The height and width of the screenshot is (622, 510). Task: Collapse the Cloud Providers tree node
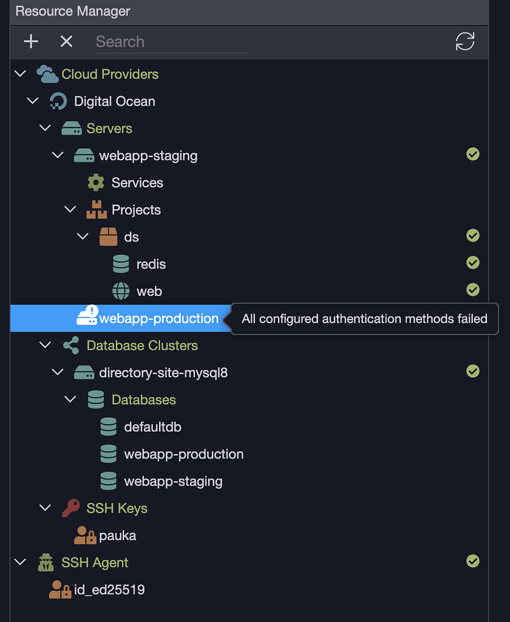pos(20,73)
